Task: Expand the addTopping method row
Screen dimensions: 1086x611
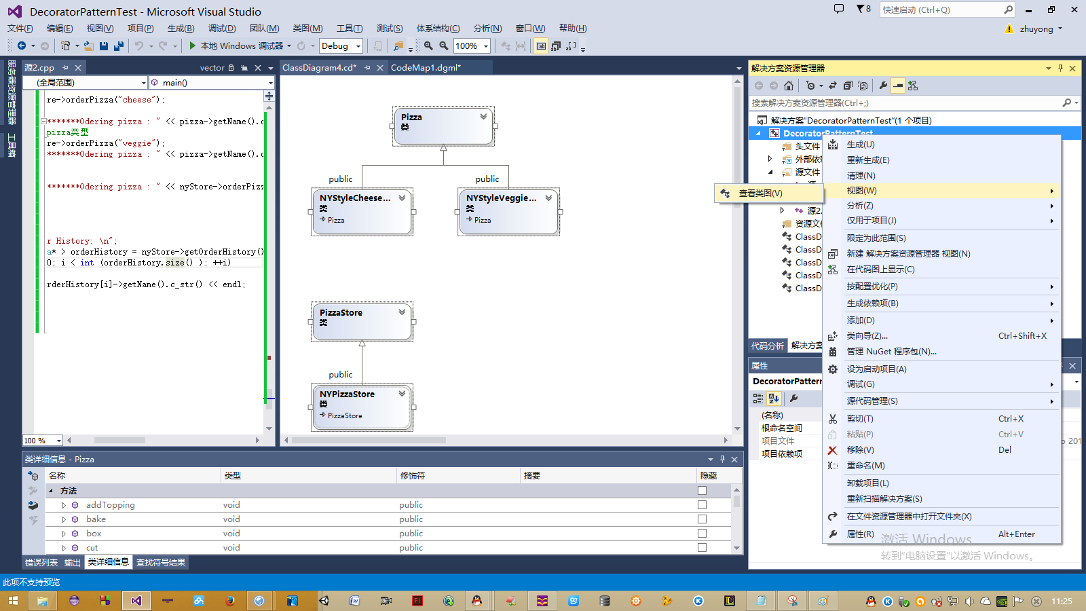Action: pos(64,505)
